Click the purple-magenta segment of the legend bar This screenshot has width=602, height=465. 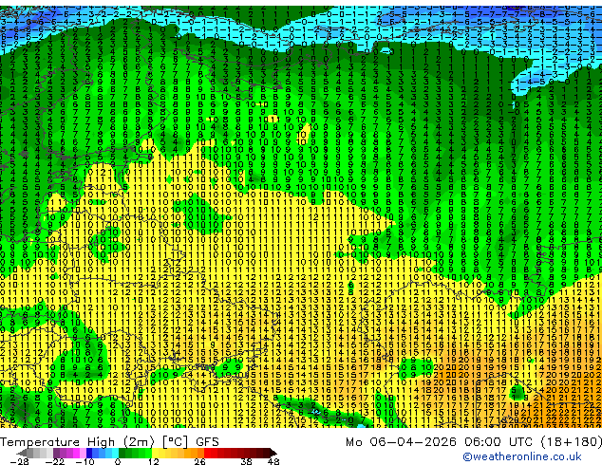(69, 453)
